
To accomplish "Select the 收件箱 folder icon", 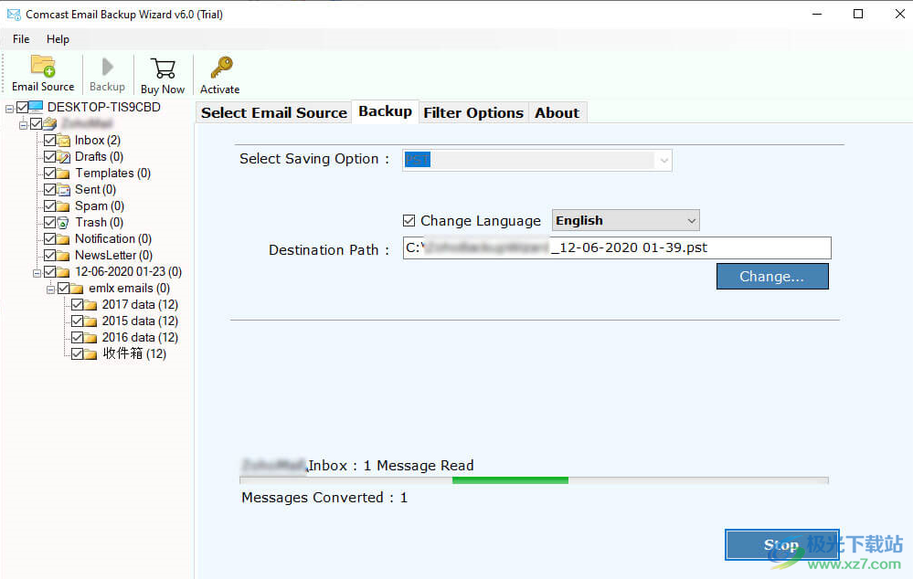I will pos(90,353).
